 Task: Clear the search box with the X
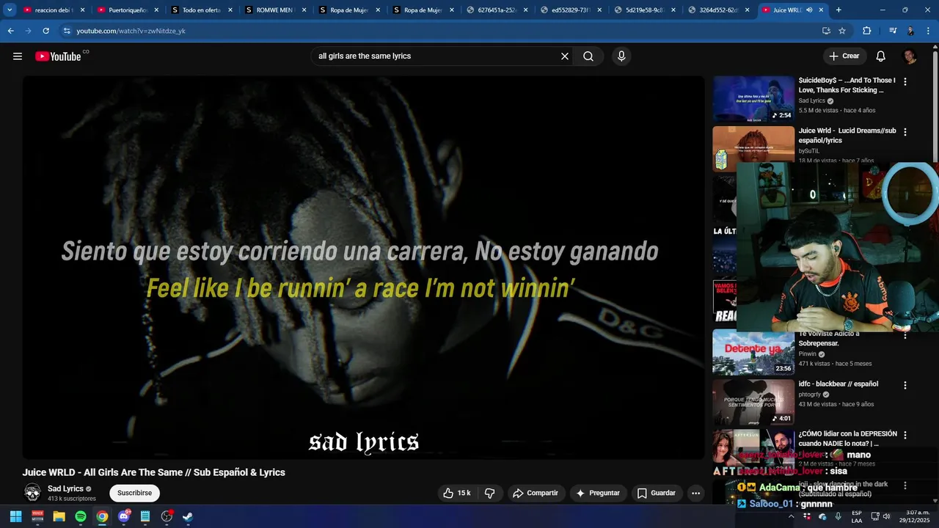(x=565, y=56)
